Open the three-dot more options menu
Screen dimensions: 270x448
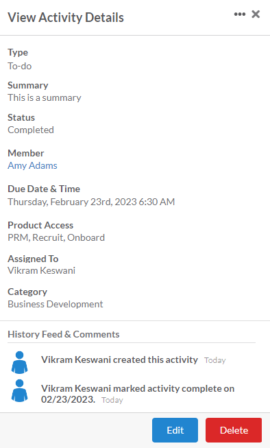239,14
